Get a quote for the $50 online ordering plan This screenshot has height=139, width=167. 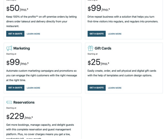(x=15, y=34)
